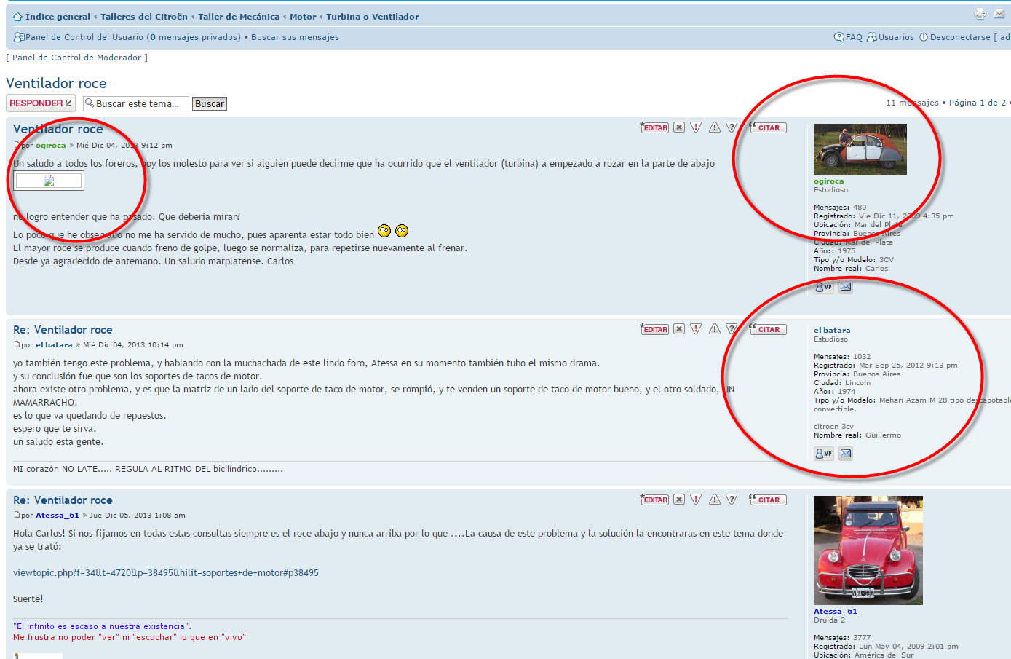Go to Taller de Mecánica breadcrumb
This screenshot has width=1011, height=659.
pos(239,17)
